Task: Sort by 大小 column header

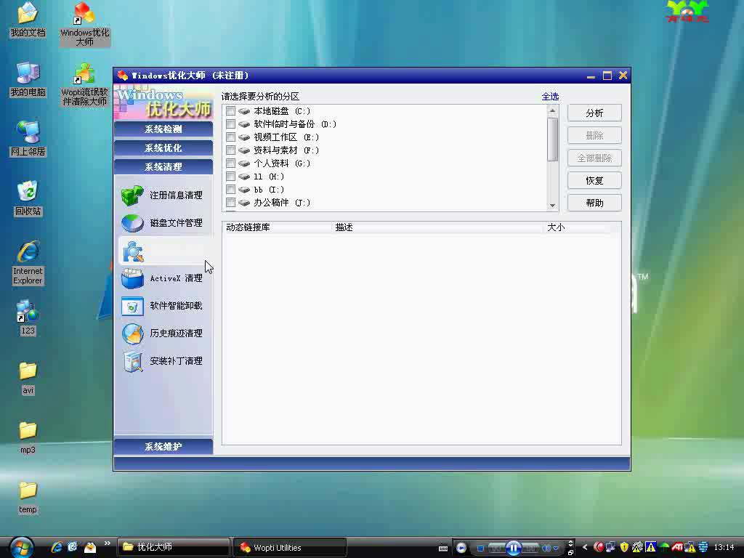Action: 575,227
